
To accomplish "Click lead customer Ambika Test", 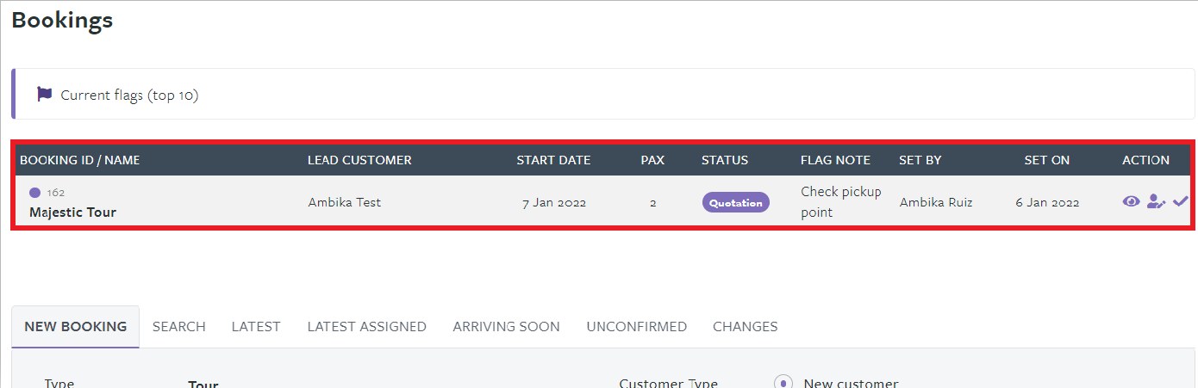I will [x=345, y=202].
